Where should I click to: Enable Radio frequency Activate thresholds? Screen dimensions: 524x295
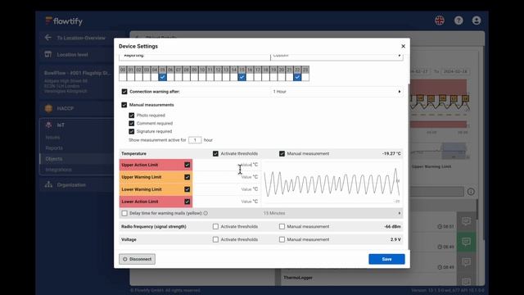[215, 226]
